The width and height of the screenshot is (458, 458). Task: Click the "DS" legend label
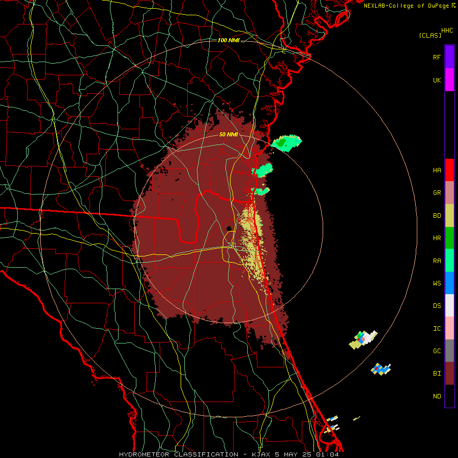pyautogui.click(x=437, y=306)
